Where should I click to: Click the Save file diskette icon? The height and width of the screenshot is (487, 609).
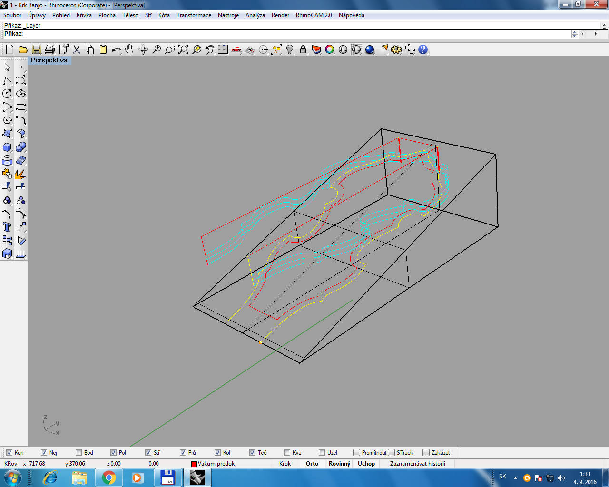(37, 49)
